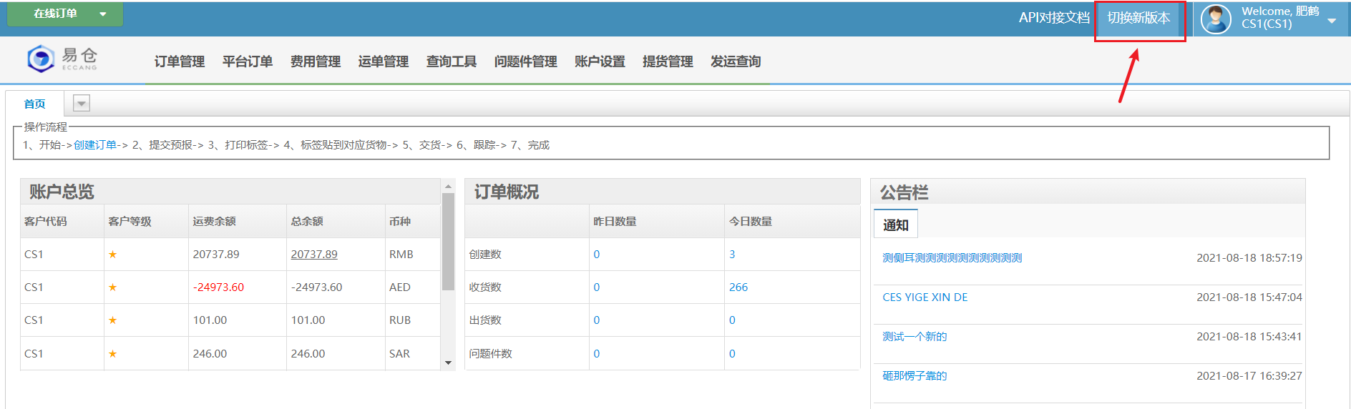Open the API对接文档 link
The height and width of the screenshot is (409, 1351).
tap(1053, 18)
